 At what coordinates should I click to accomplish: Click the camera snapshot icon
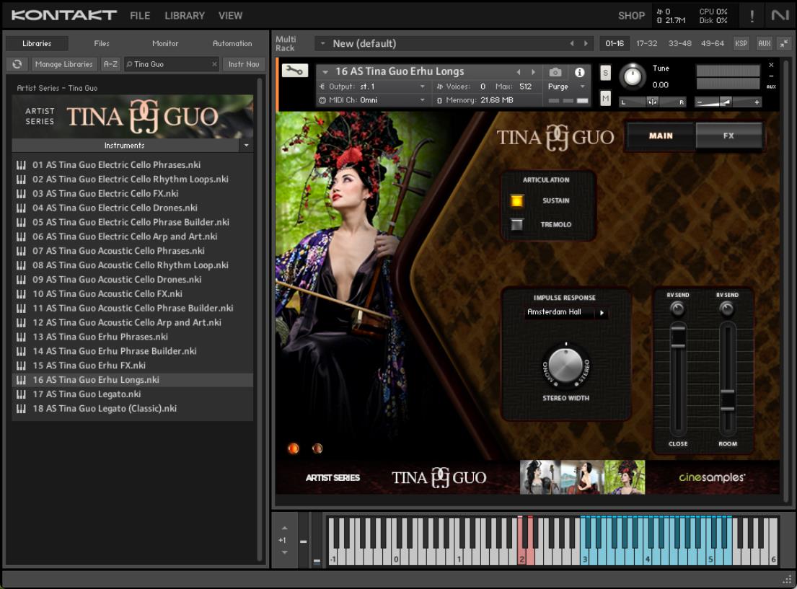[x=555, y=72]
